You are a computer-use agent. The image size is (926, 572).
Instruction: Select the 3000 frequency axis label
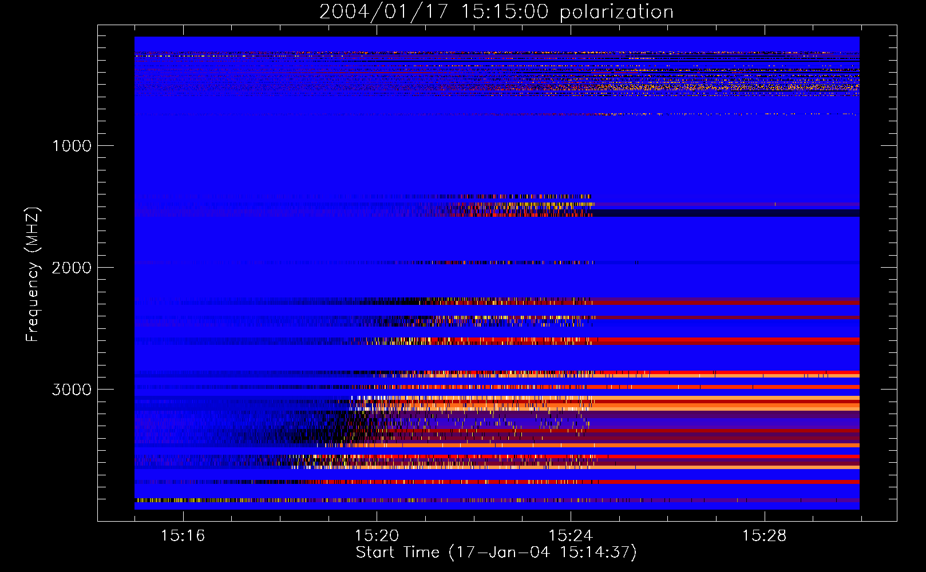coord(72,390)
